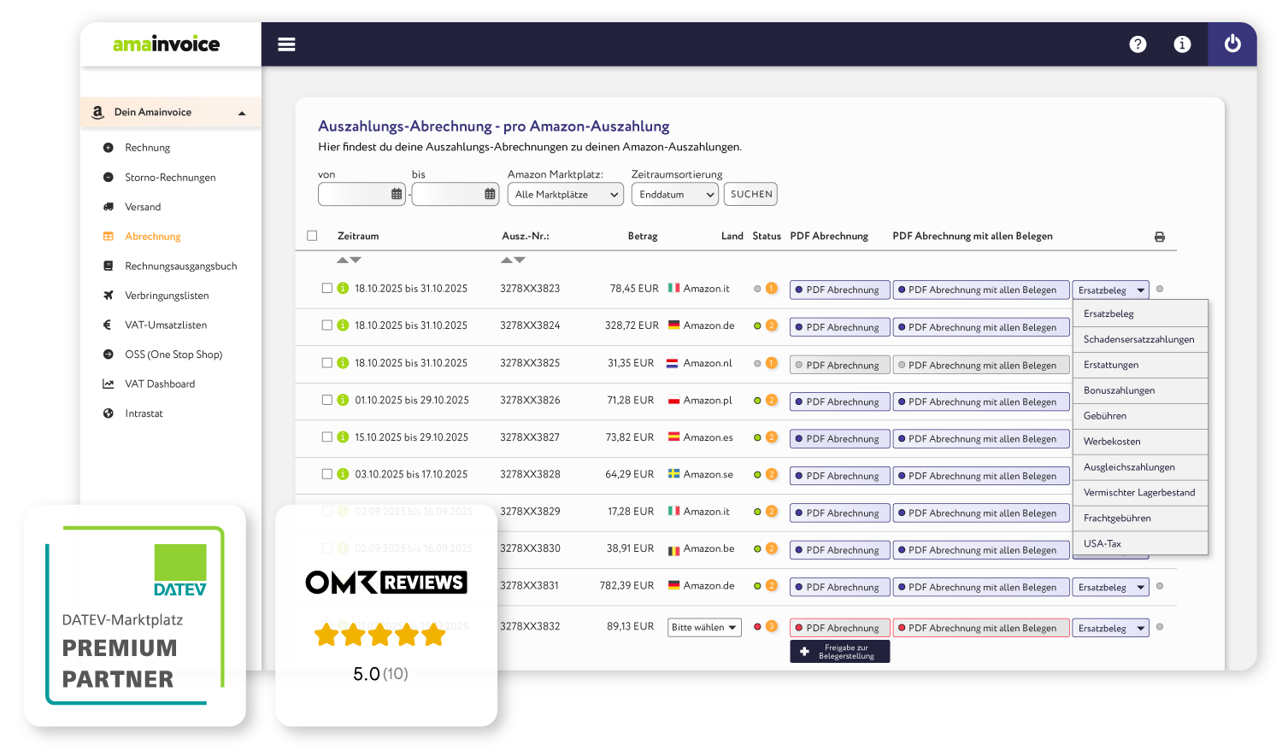The height and width of the screenshot is (756, 1282).
Task: Click the Intrastat globe icon
Action: [109, 413]
